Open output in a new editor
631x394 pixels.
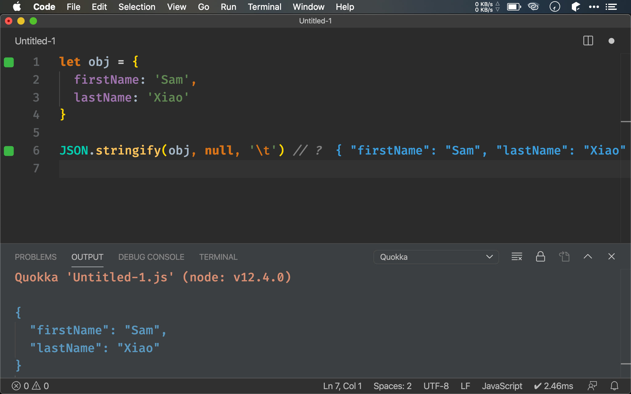coord(564,256)
